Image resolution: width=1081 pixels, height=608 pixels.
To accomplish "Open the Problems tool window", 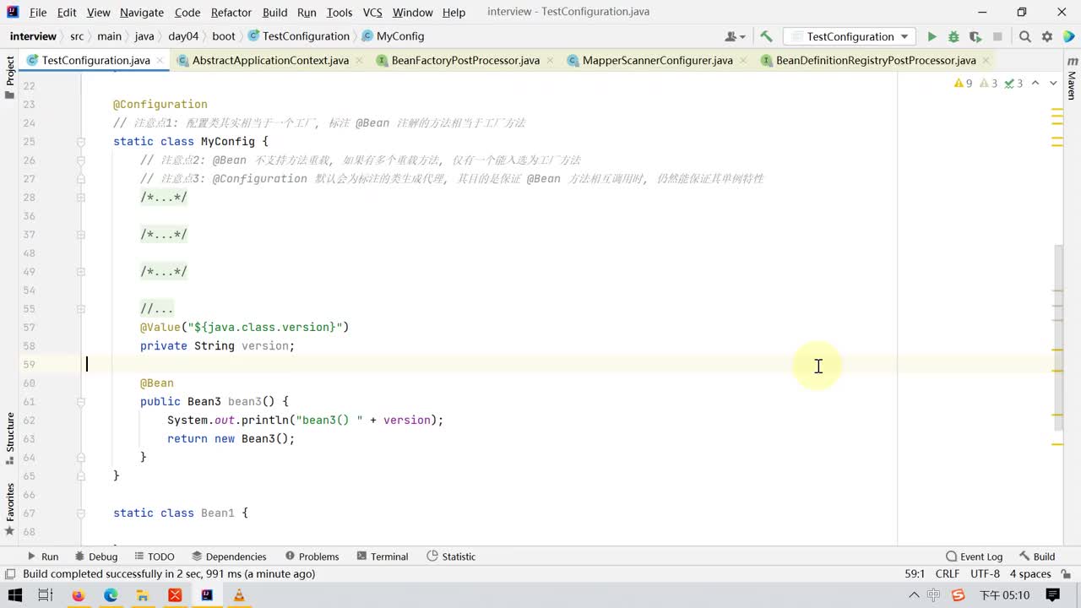I will click(312, 556).
